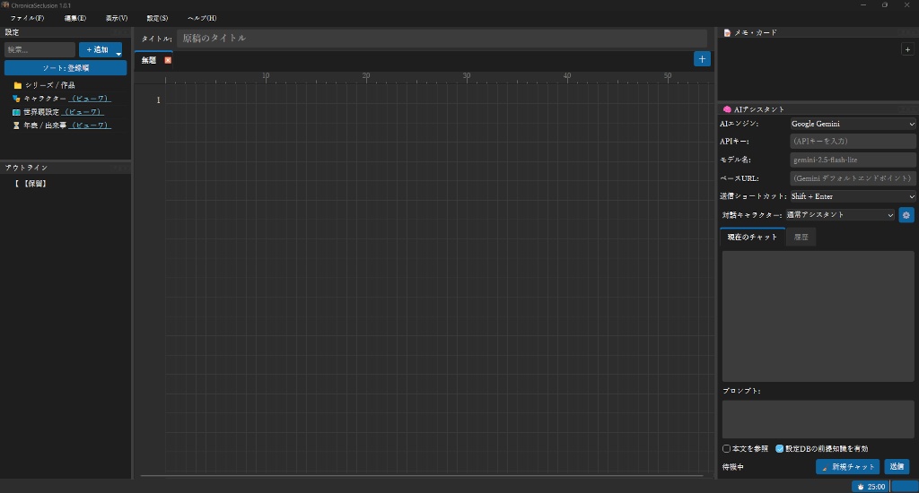Open the 対話キャラクター dropdown

[x=840, y=215]
